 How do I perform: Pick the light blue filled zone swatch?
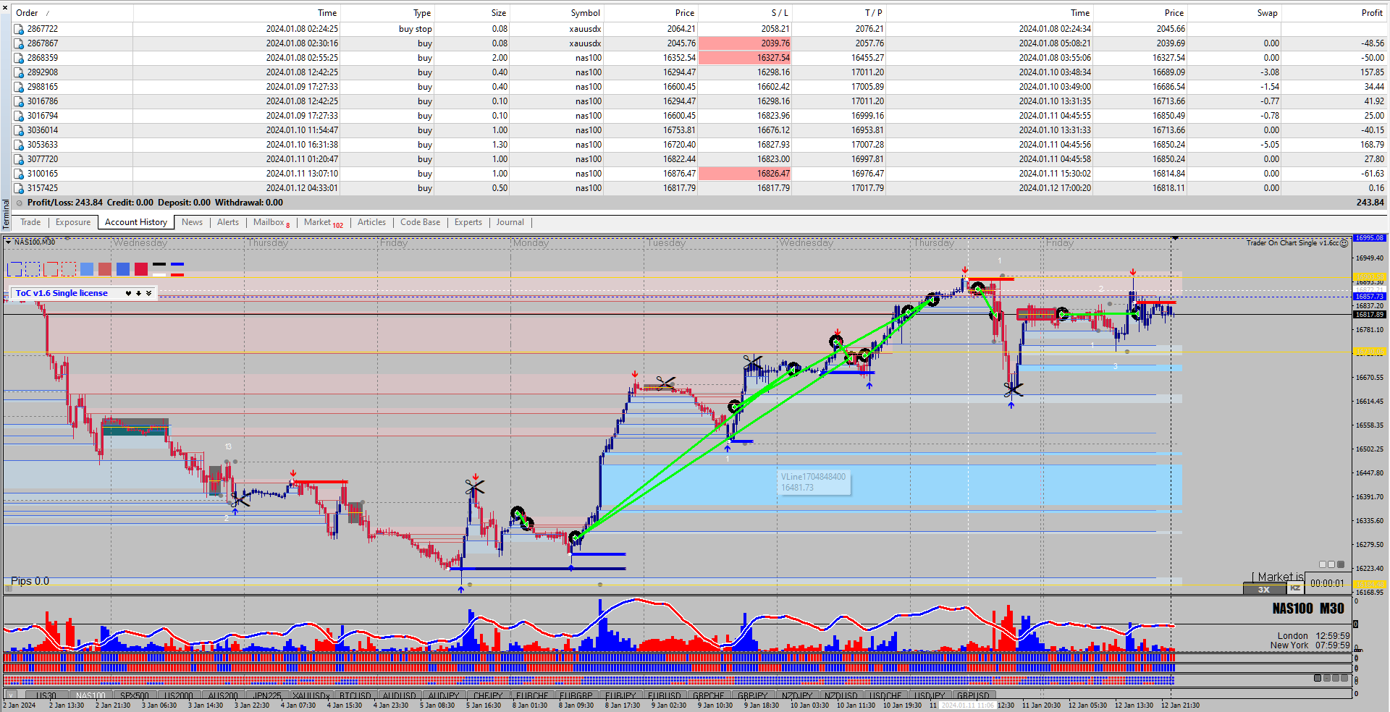[x=87, y=269]
